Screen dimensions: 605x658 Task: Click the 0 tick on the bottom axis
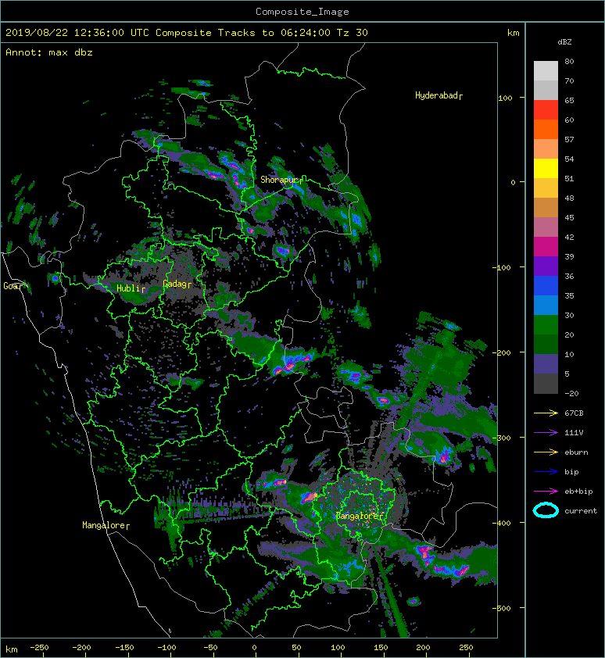[254, 648]
